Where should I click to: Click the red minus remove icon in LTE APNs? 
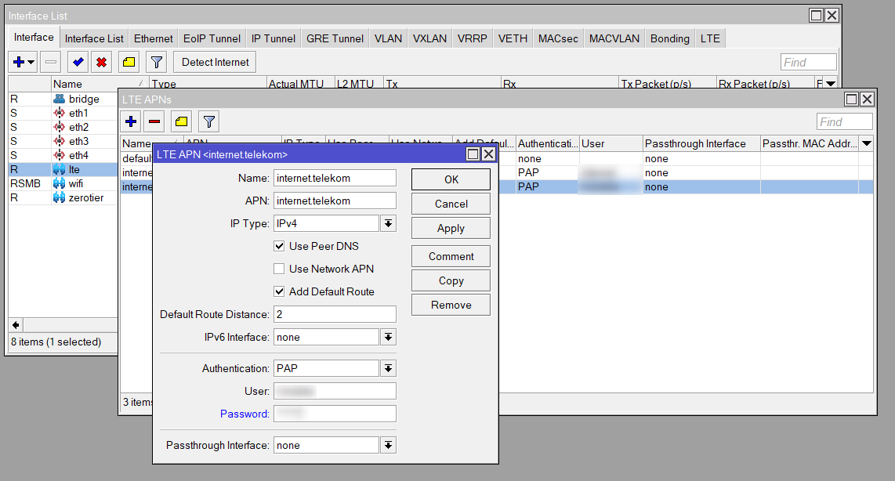[x=154, y=121]
